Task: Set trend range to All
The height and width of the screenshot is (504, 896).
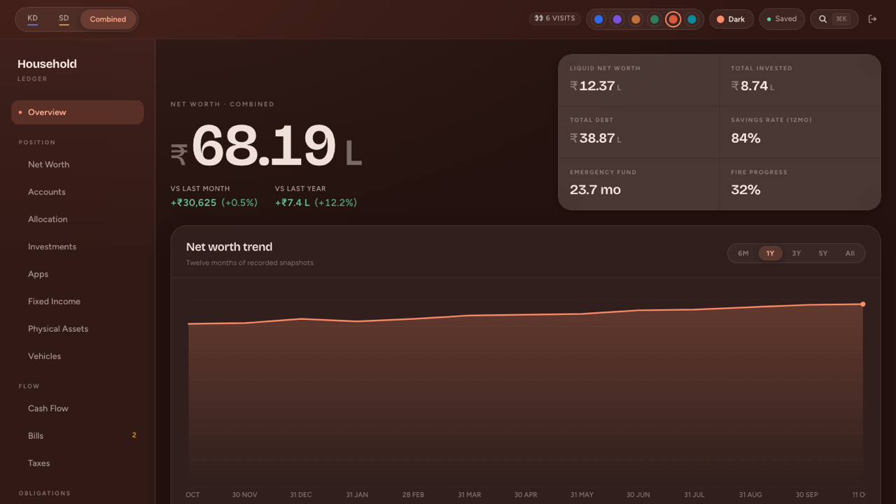Action: pyautogui.click(x=850, y=253)
